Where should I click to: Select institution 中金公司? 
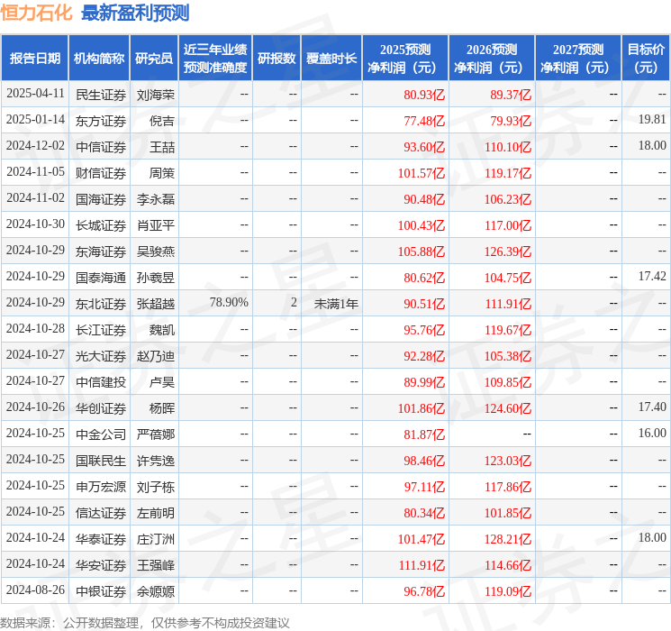(101, 434)
